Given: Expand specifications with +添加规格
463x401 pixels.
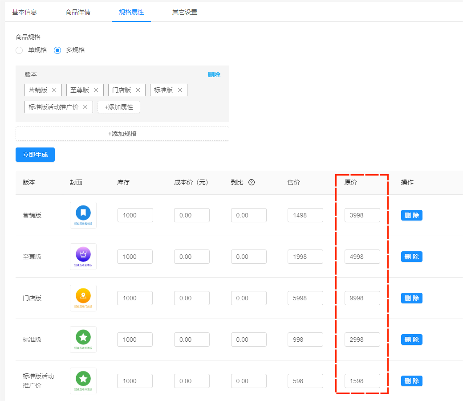Looking at the screenshot, I should [122, 134].
